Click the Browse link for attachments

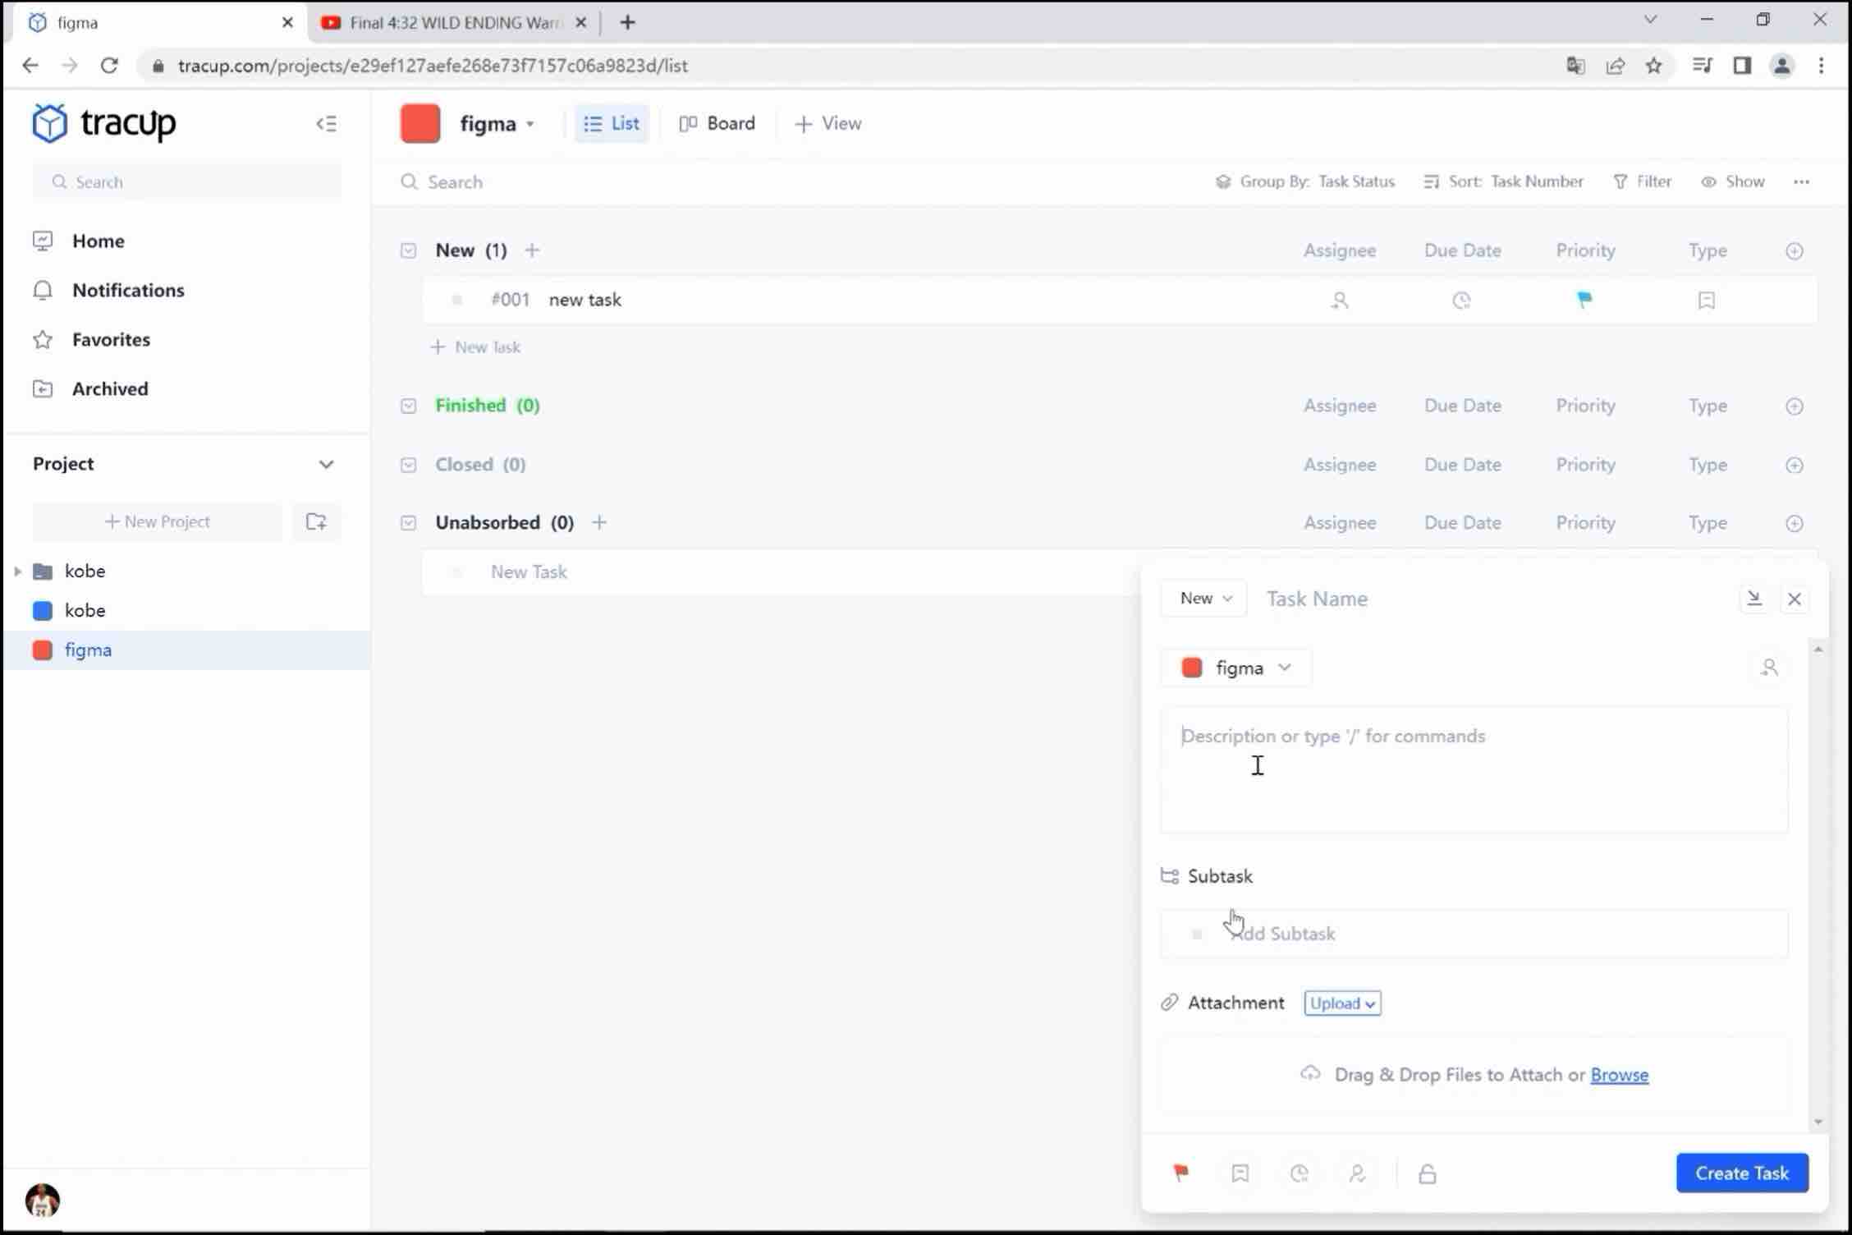tap(1619, 1074)
